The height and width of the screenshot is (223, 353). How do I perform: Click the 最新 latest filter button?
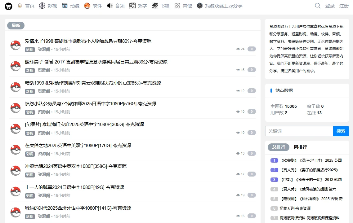click(x=16, y=25)
